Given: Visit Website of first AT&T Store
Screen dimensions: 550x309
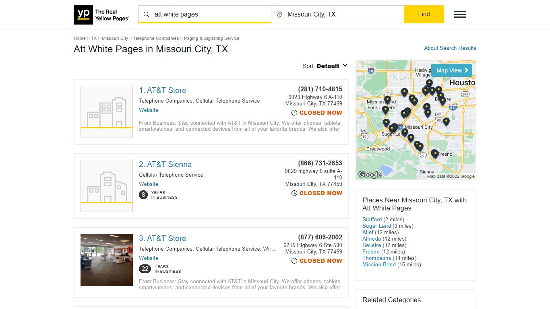Looking at the screenshot, I should pyautogui.click(x=149, y=110).
